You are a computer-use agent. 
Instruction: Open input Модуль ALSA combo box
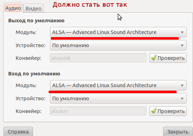[118, 85]
